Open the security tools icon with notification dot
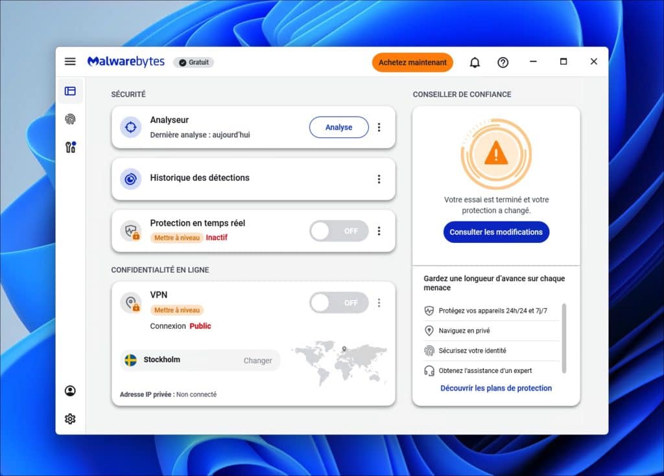This screenshot has width=664, height=476. click(x=70, y=147)
